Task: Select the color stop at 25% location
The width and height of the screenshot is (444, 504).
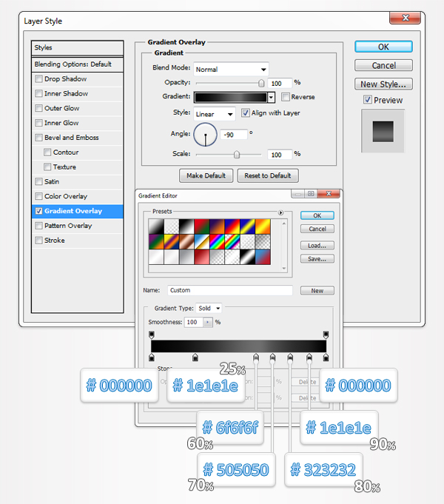Action: pos(195,358)
